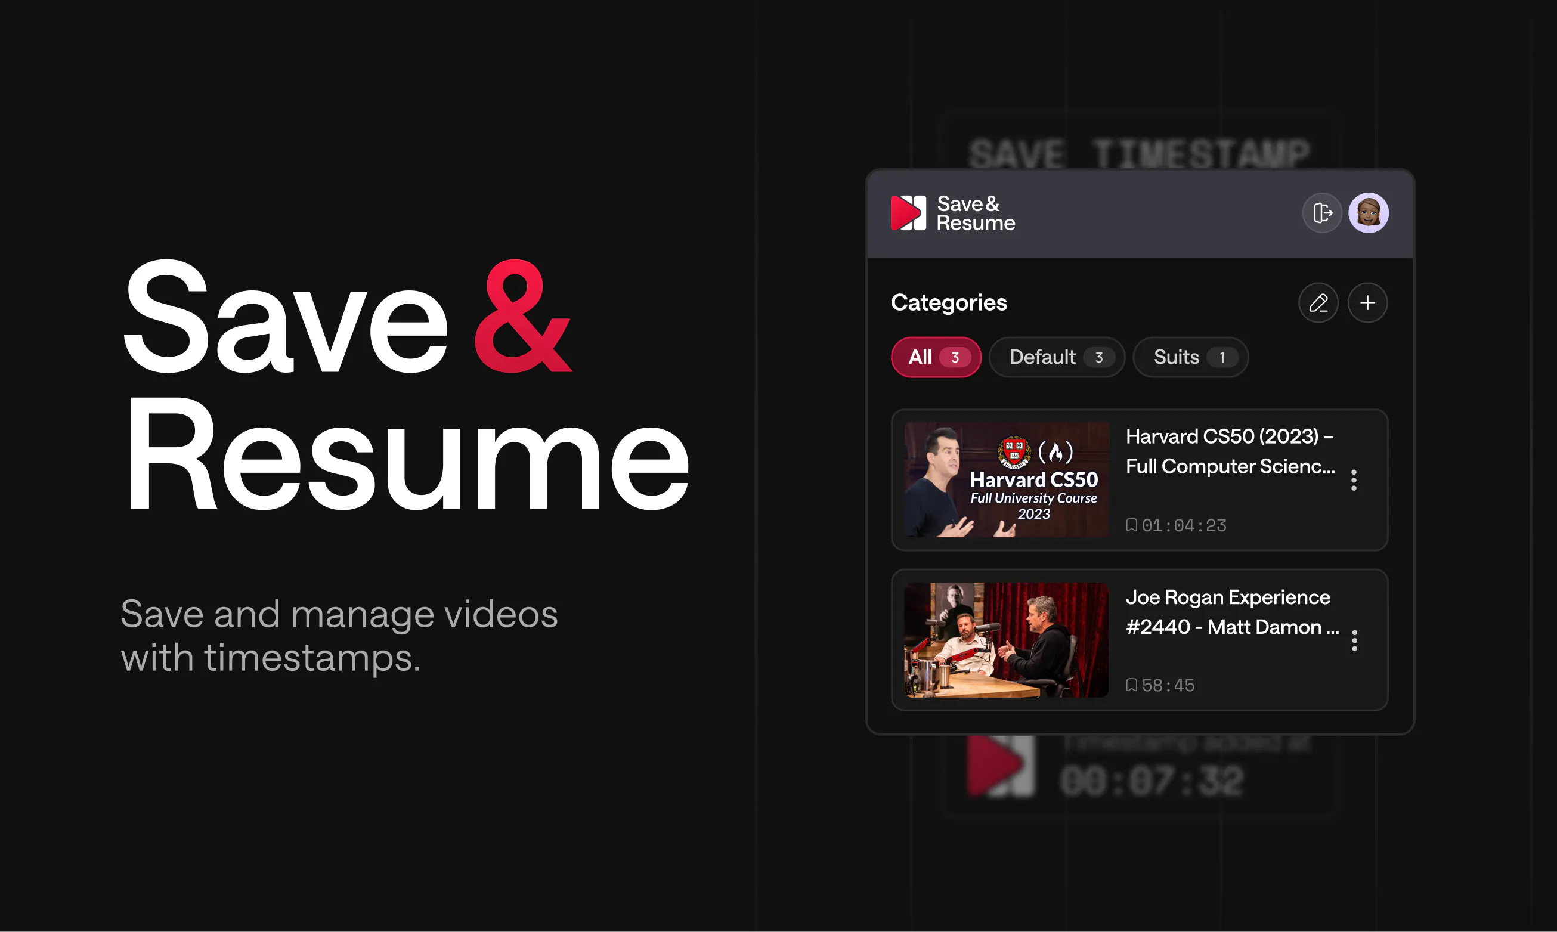Click the Categories heading
1557x932 pixels.
[948, 303]
